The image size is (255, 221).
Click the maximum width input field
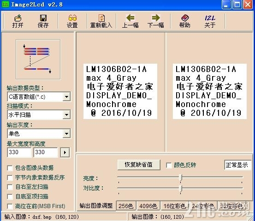19,152
